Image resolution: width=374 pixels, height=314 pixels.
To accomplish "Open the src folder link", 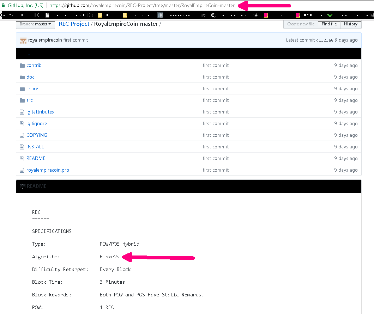I will tap(30, 100).
